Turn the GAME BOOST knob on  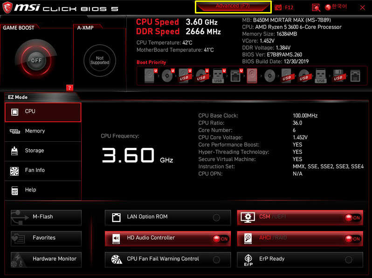click(x=36, y=60)
